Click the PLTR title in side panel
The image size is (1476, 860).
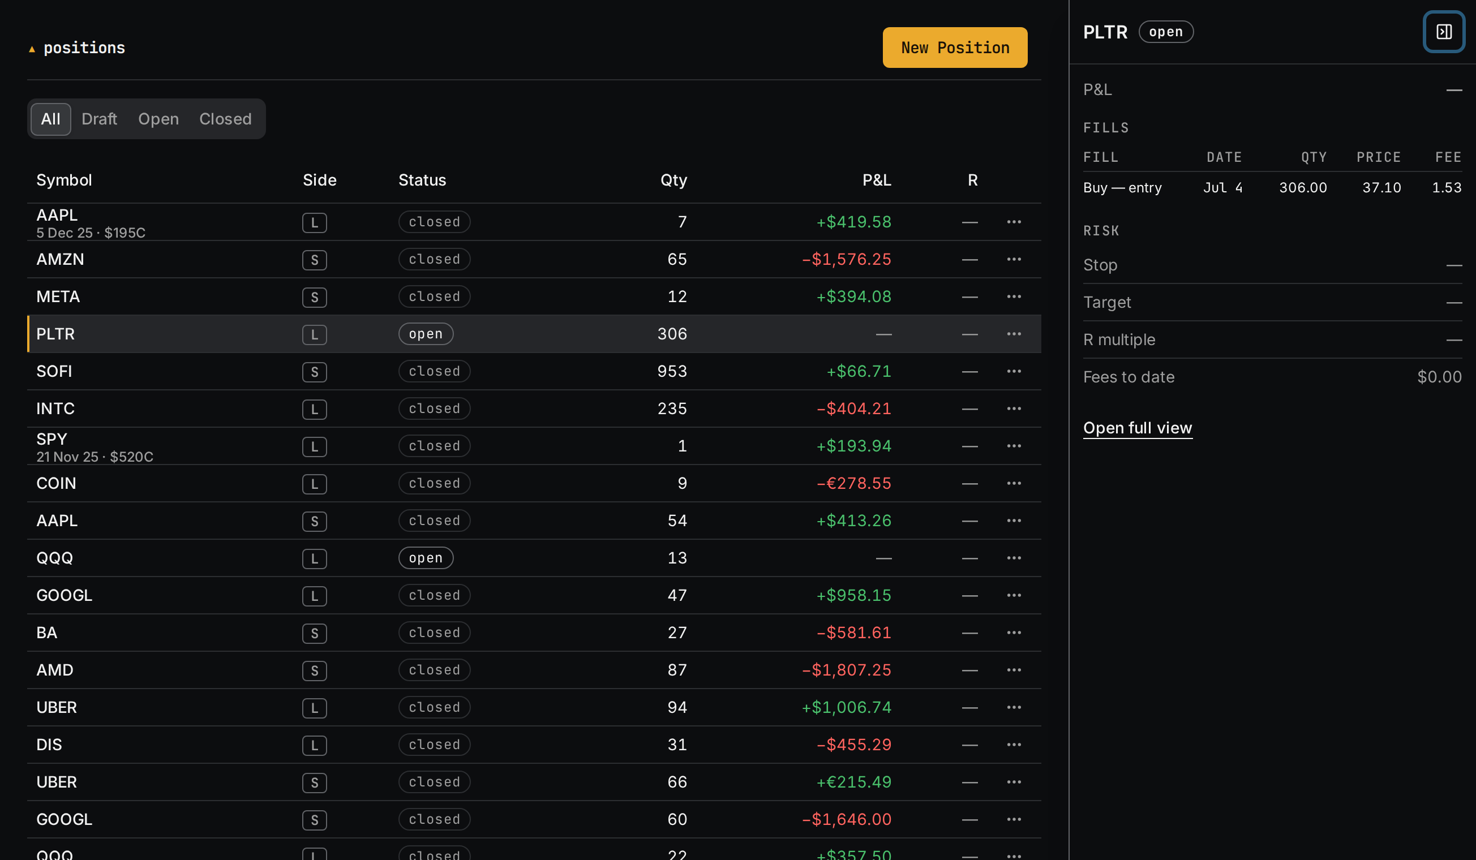pyautogui.click(x=1105, y=32)
